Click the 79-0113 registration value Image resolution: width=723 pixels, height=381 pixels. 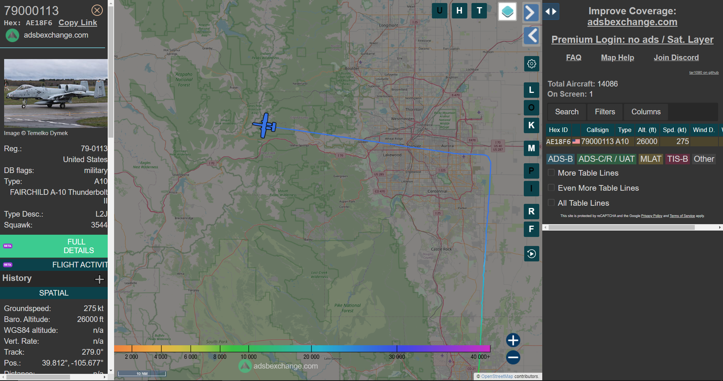94,149
